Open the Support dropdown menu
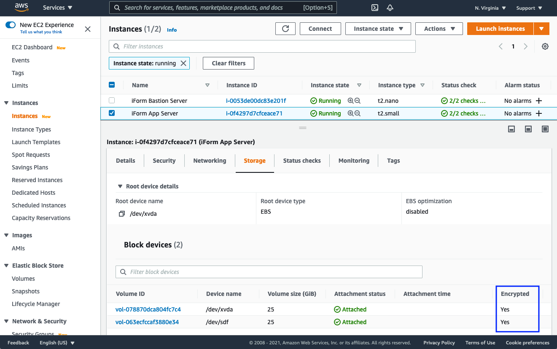Image resolution: width=557 pixels, height=349 pixels. pos(529,8)
